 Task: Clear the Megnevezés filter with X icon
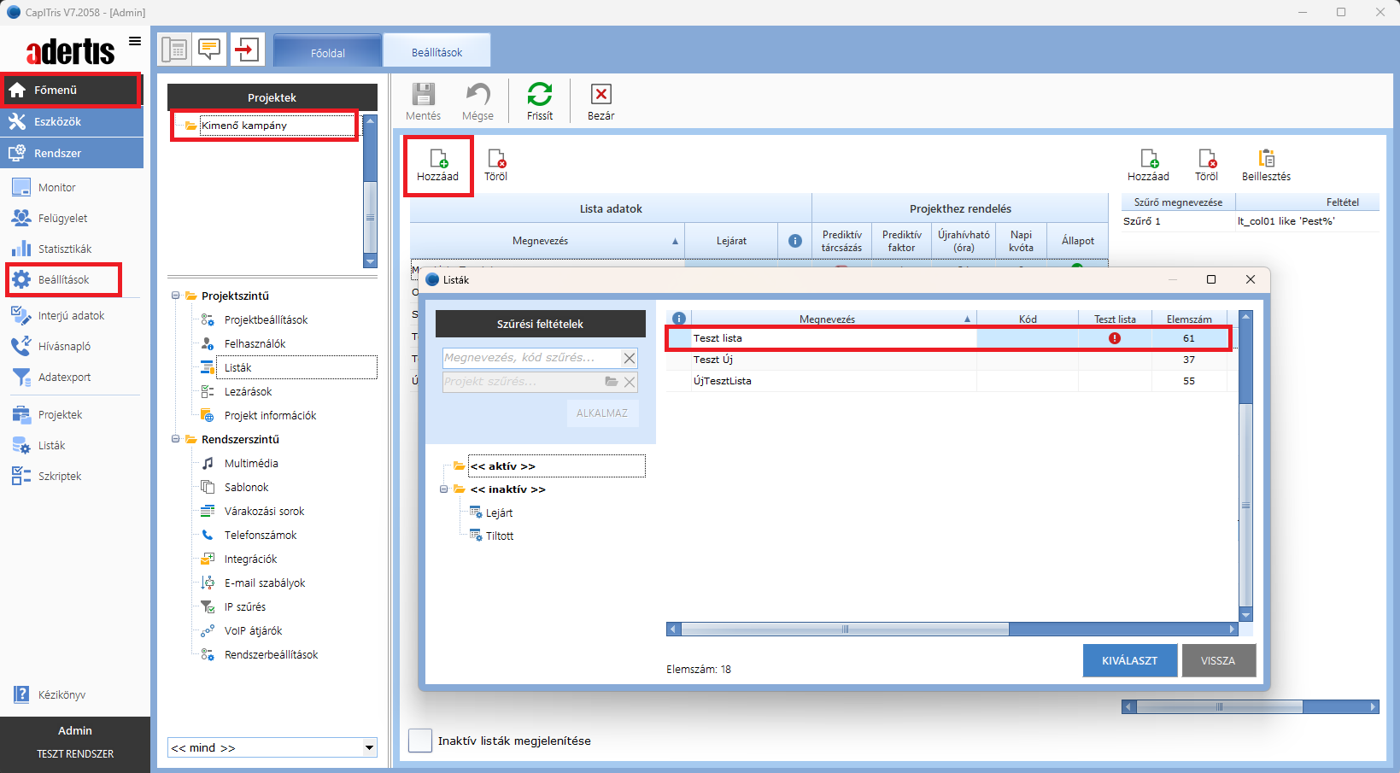[630, 359]
